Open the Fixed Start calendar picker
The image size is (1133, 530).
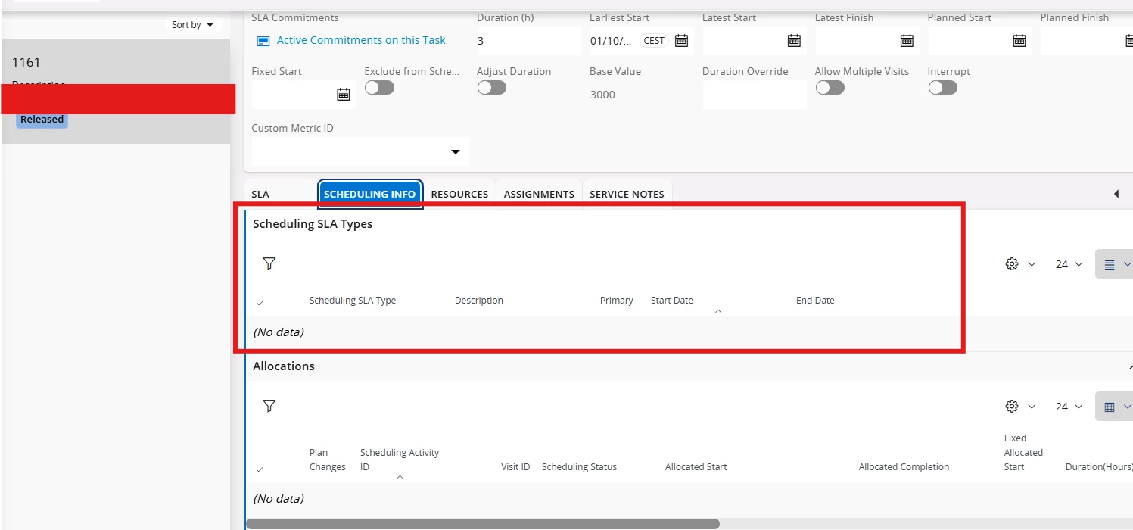coord(344,95)
